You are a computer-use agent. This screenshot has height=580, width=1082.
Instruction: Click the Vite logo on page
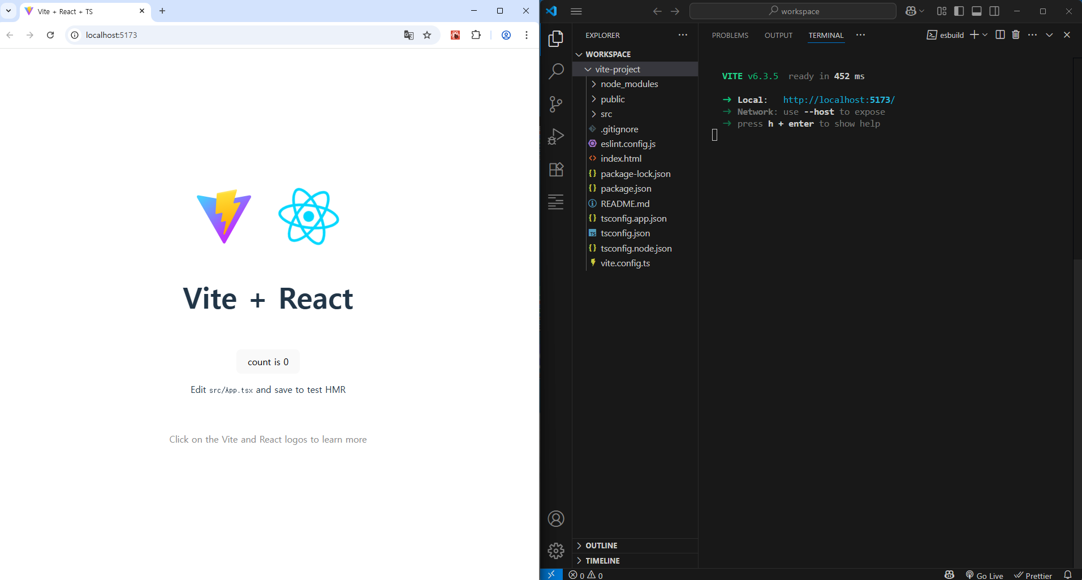point(224,217)
